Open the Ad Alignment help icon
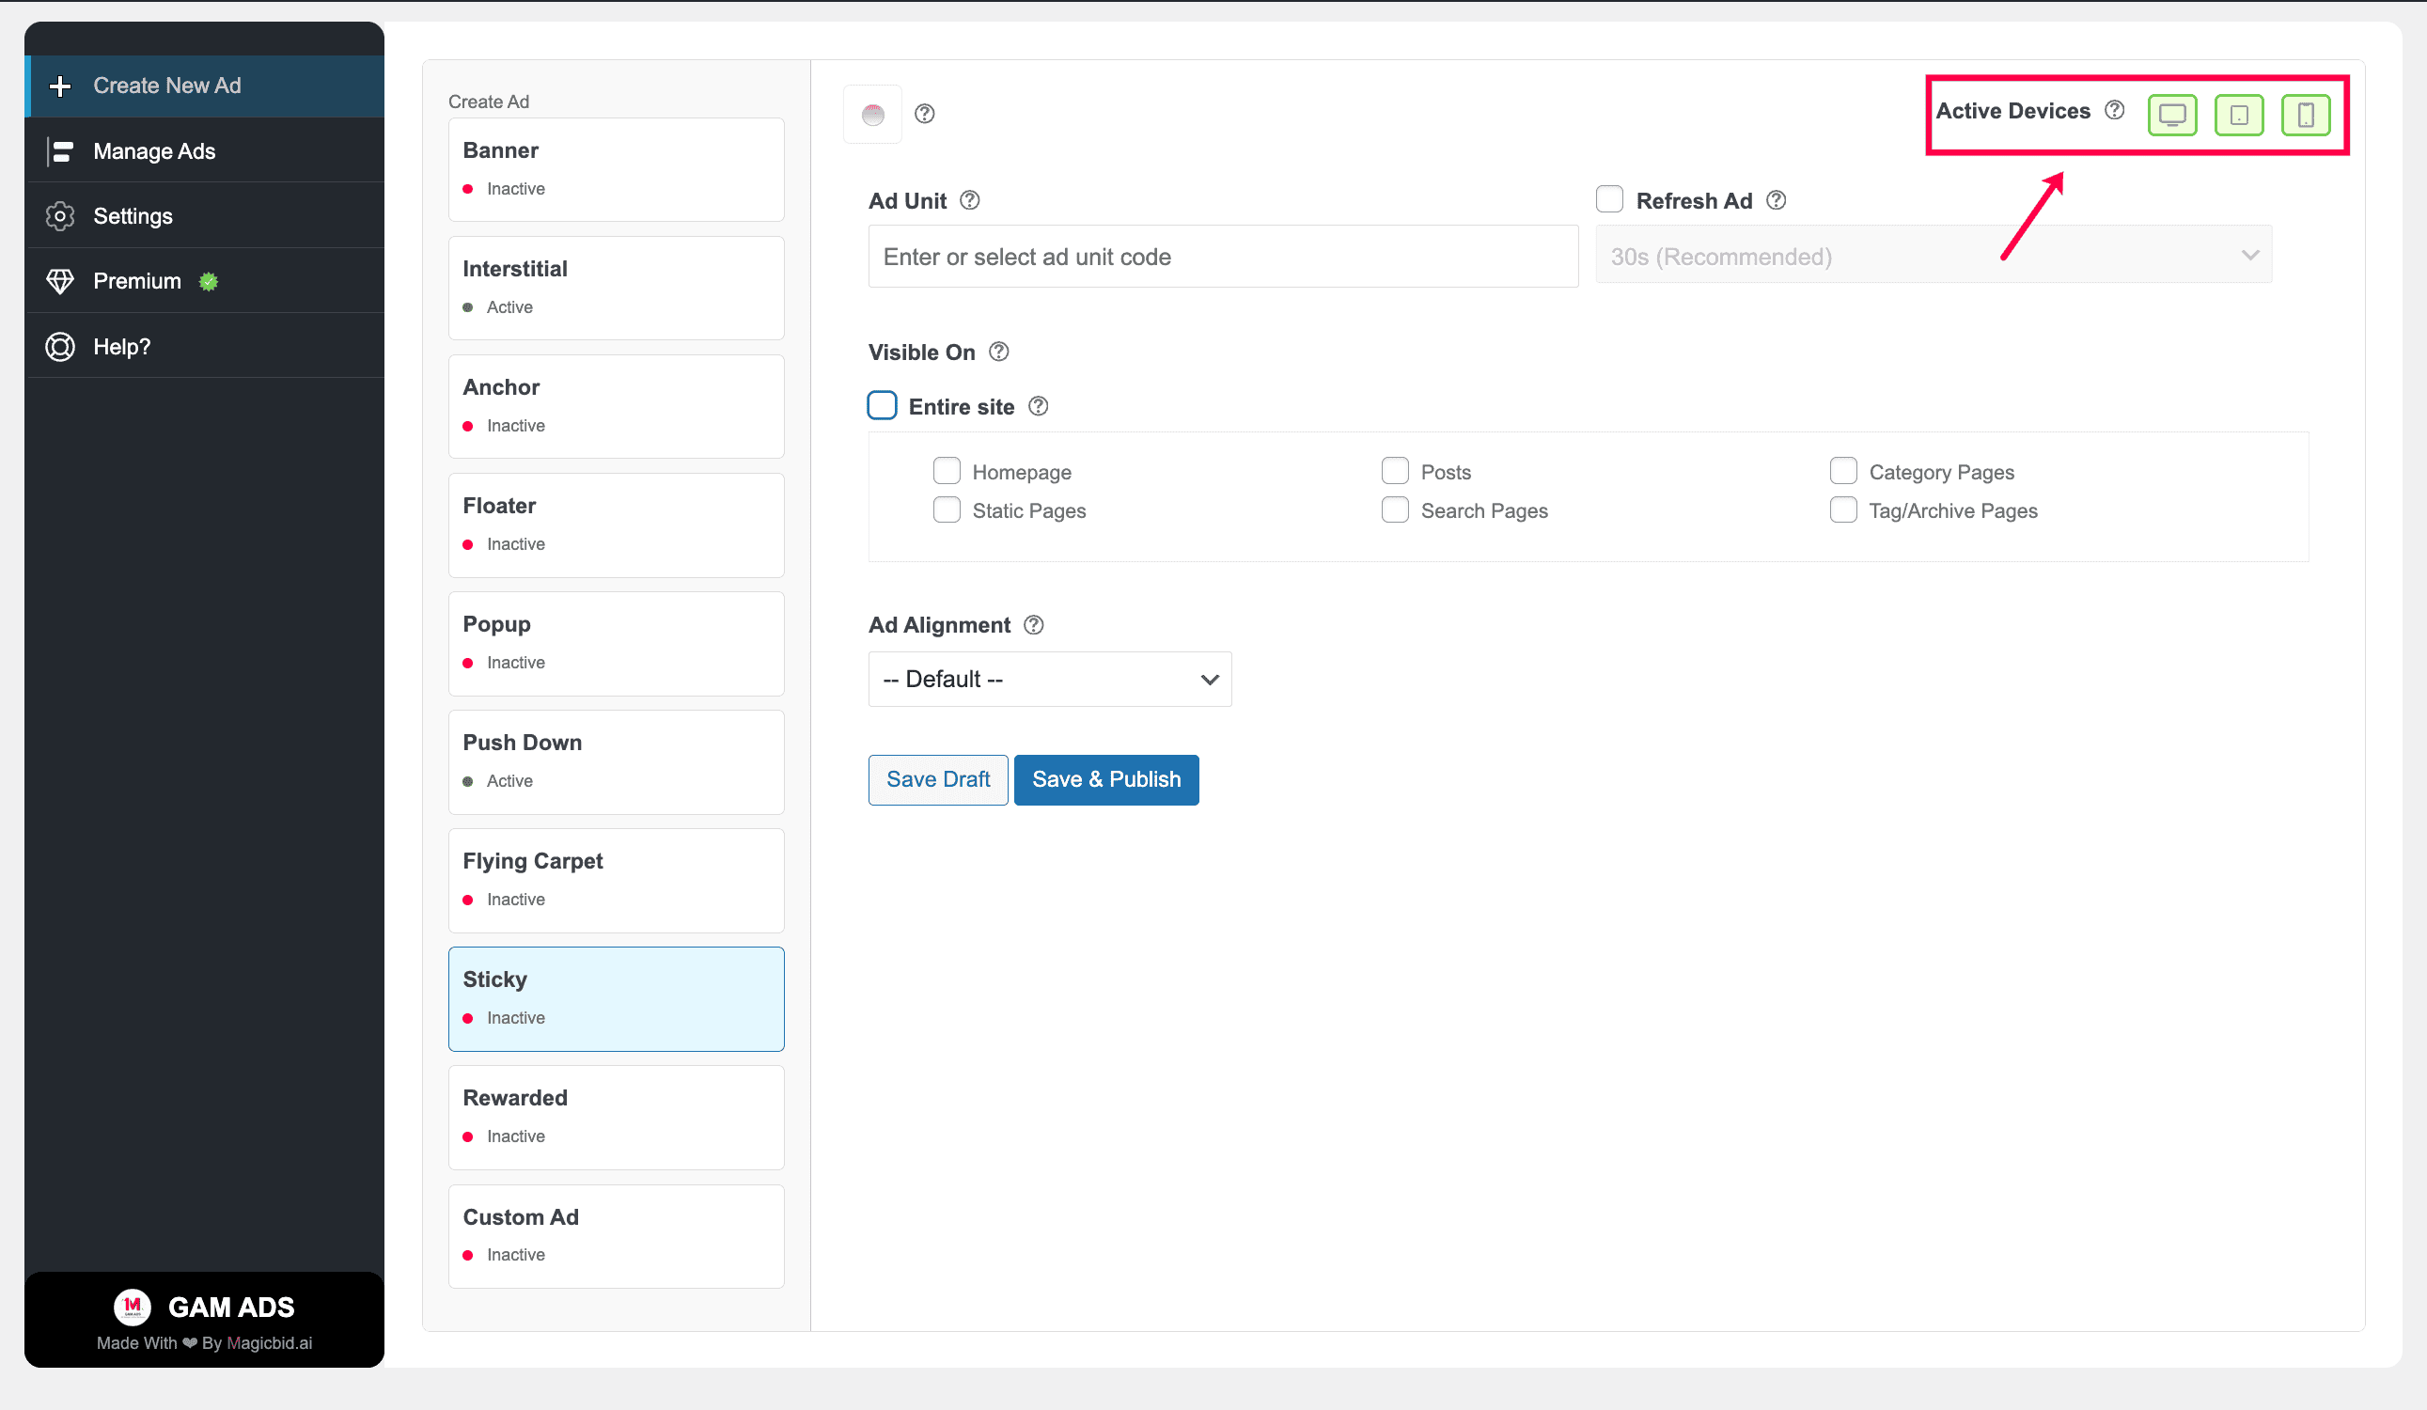This screenshot has width=2427, height=1410. click(1033, 625)
